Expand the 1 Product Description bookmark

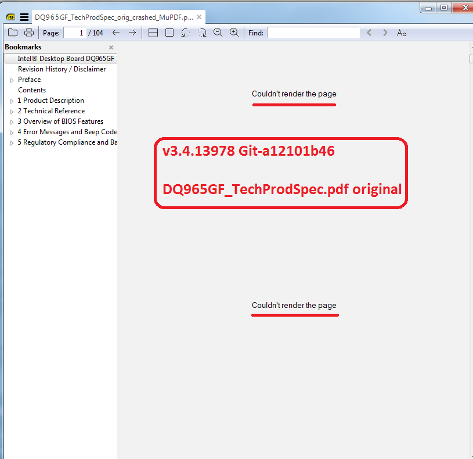pos(11,100)
